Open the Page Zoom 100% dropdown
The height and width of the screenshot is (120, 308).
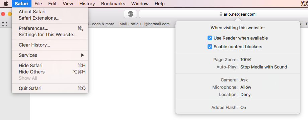pos(246,60)
